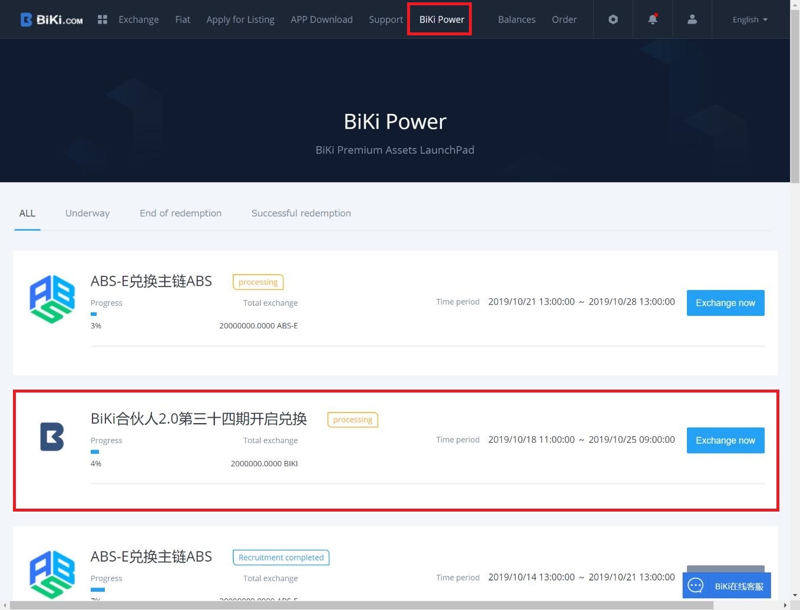
Task: Open the grid apps menu icon
Action: click(103, 19)
